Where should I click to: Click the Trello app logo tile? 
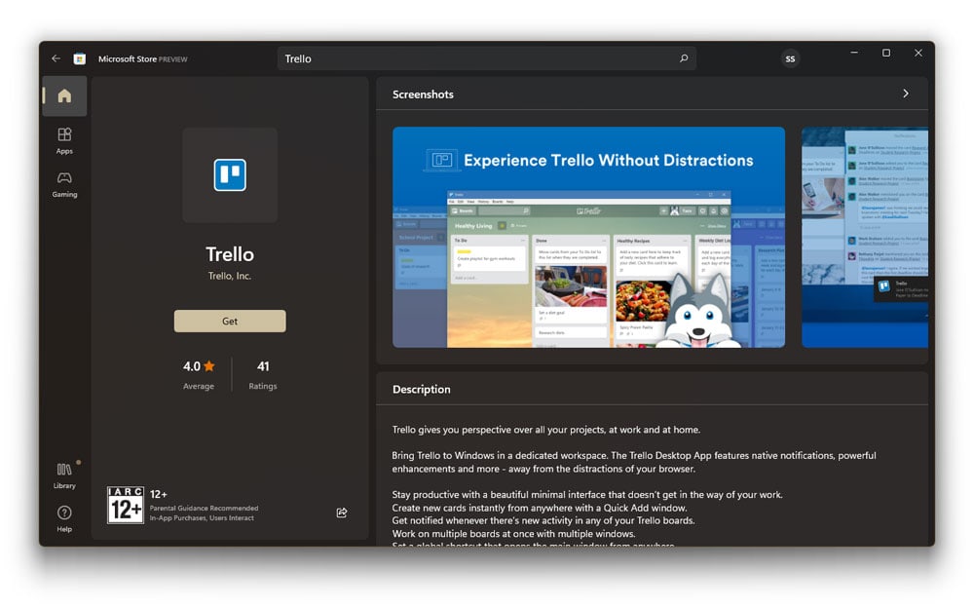pos(230,175)
